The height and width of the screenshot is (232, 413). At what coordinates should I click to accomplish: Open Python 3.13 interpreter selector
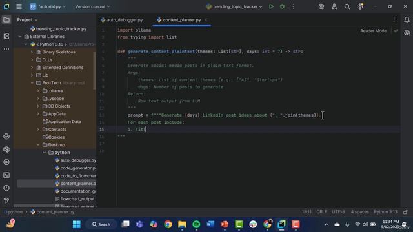coord(386,212)
